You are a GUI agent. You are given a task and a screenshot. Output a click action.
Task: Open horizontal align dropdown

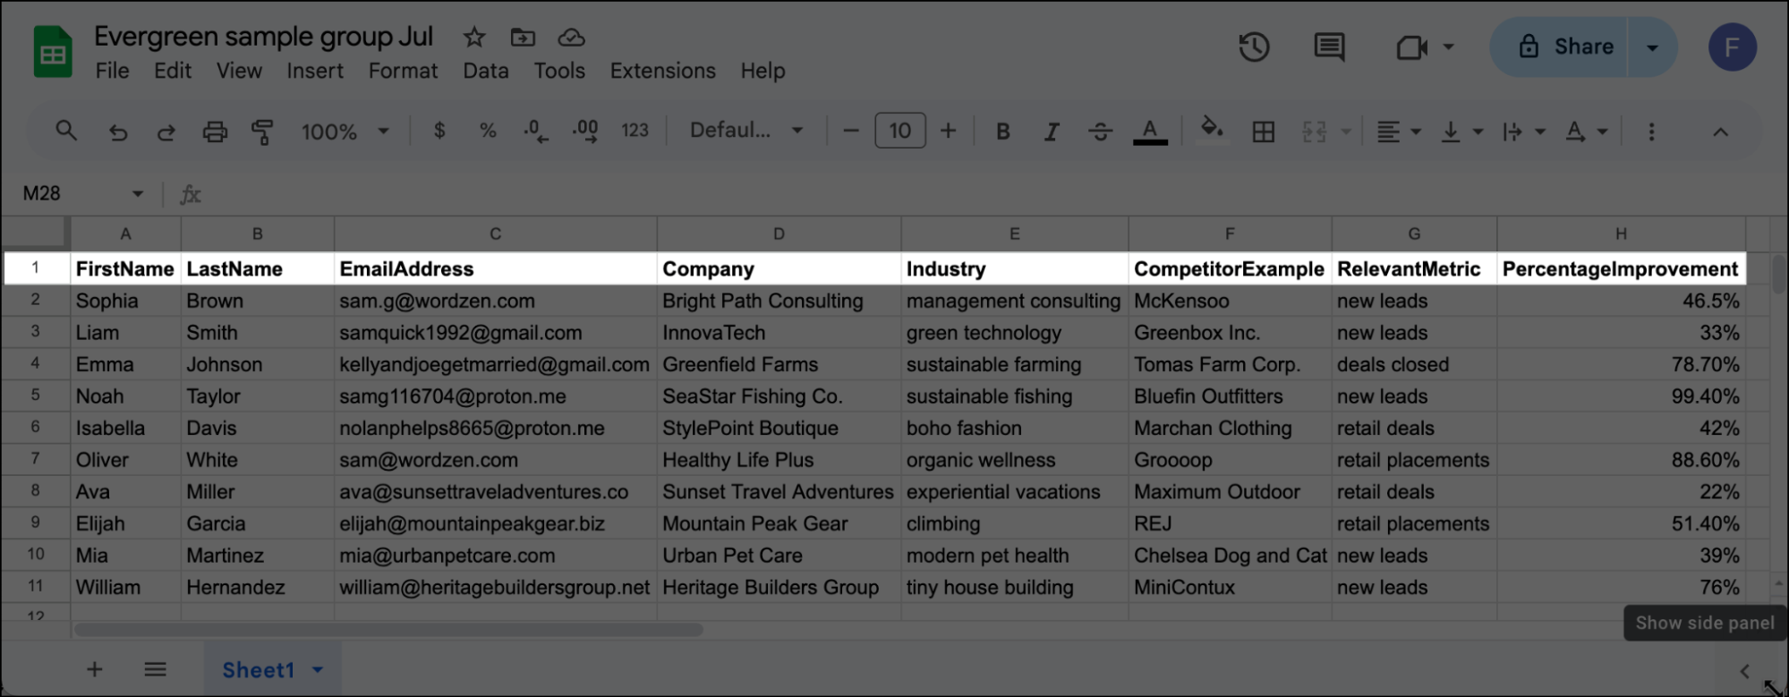(1398, 132)
